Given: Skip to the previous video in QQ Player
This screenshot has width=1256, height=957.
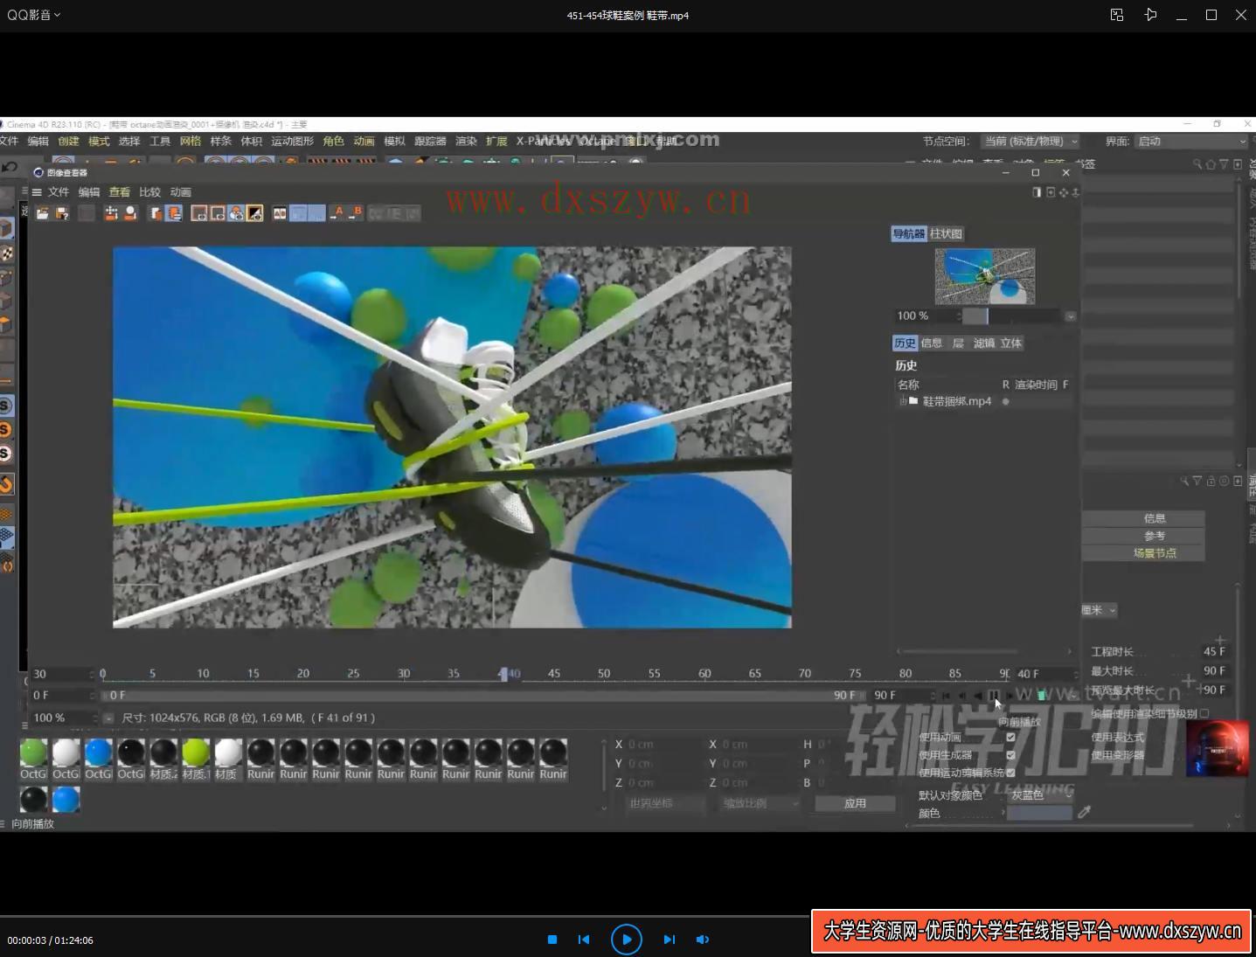Looking at the screenshot, I should click(584, 940).
